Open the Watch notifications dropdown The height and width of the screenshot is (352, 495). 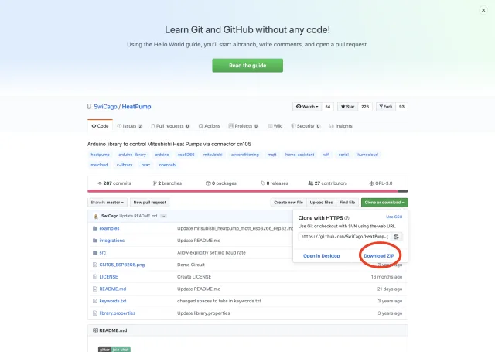[307, 106]
